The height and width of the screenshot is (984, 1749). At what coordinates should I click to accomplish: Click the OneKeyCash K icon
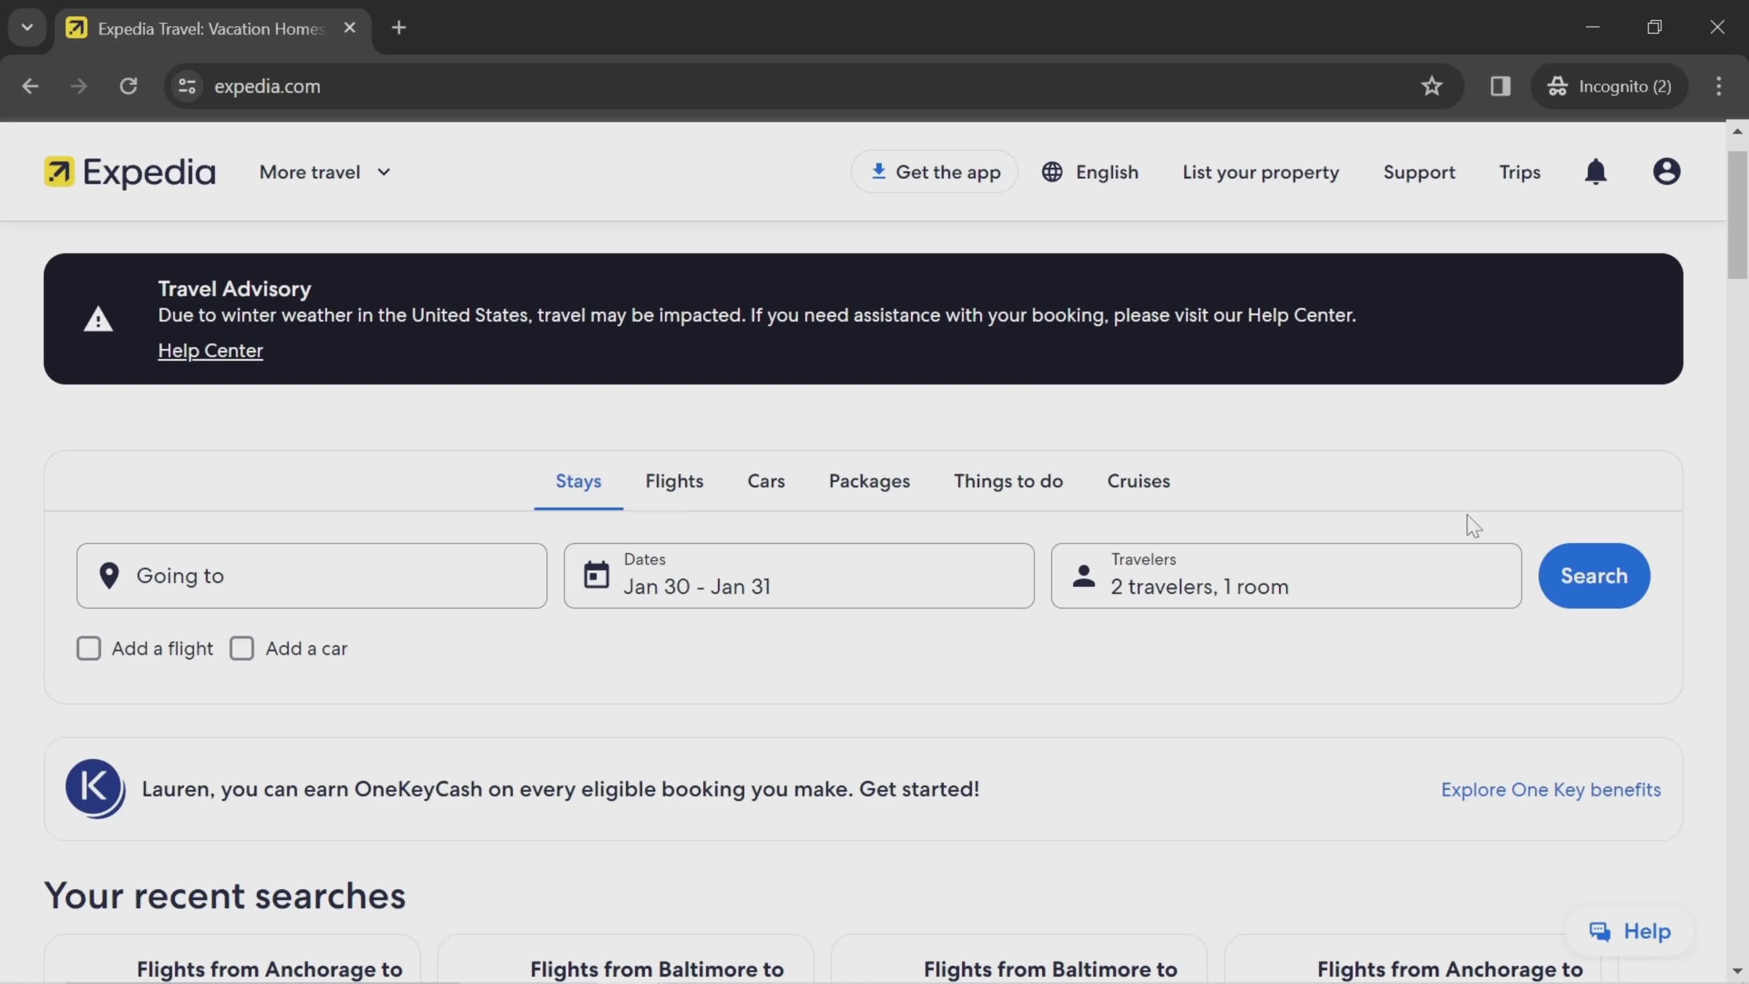click(94, 789)
